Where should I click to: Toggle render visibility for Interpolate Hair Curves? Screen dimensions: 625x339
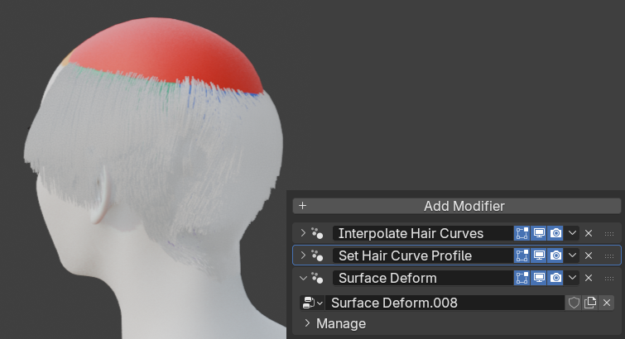coord(555,233)
